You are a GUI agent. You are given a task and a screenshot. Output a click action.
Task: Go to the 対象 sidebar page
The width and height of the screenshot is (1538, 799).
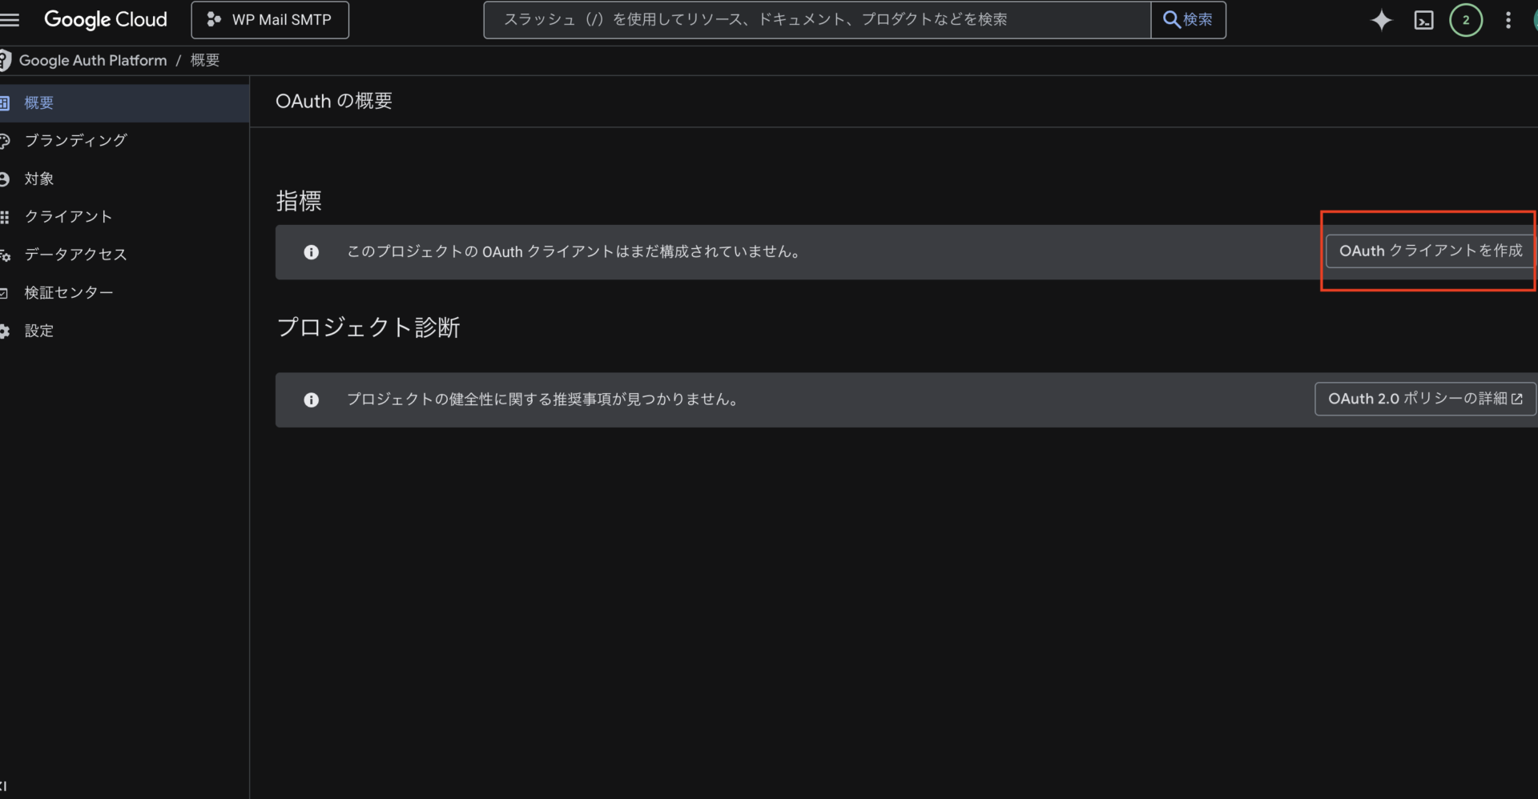[39, 179]
